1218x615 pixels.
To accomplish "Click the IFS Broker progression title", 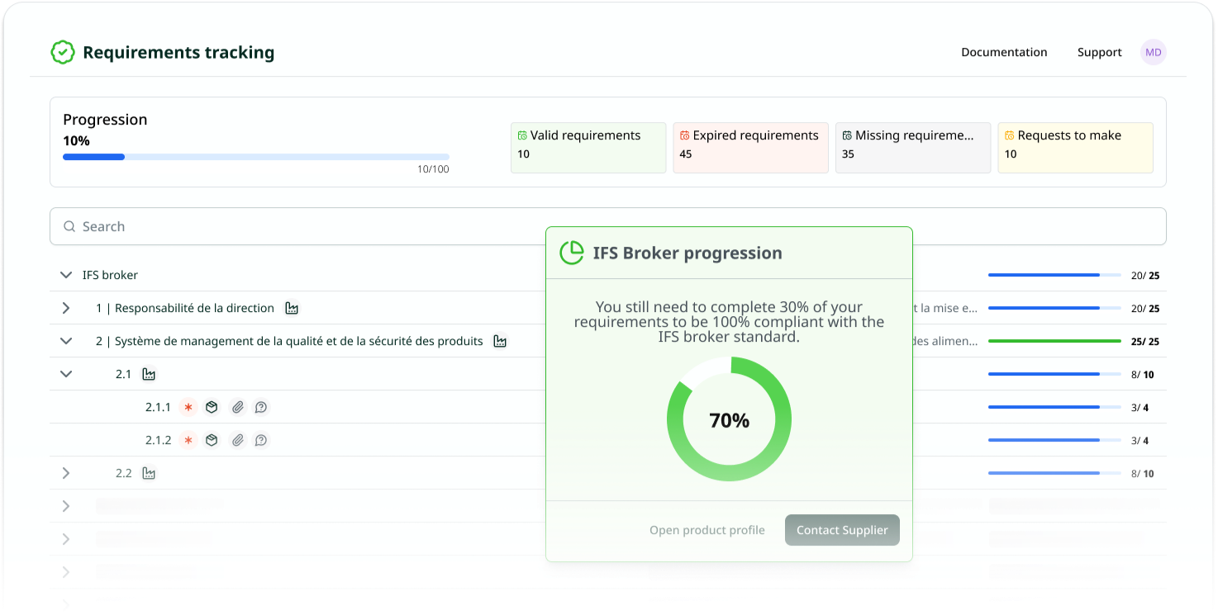I will pos(688,253).
